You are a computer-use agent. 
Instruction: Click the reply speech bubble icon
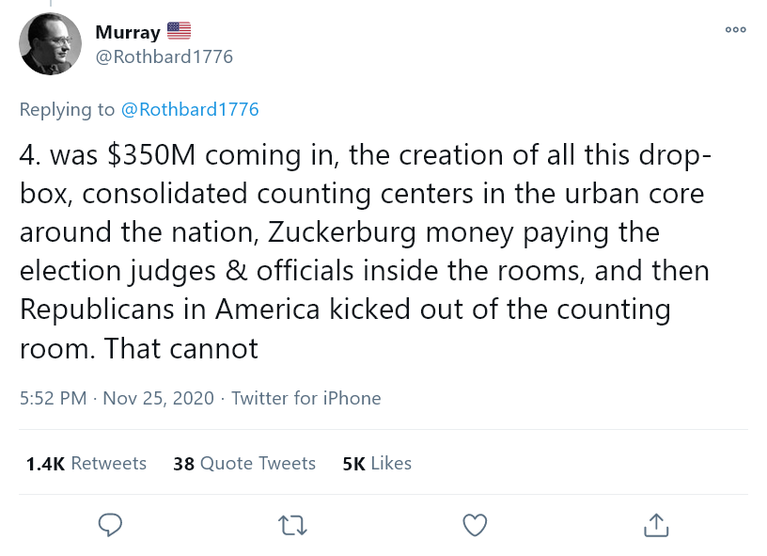(111, 524)
